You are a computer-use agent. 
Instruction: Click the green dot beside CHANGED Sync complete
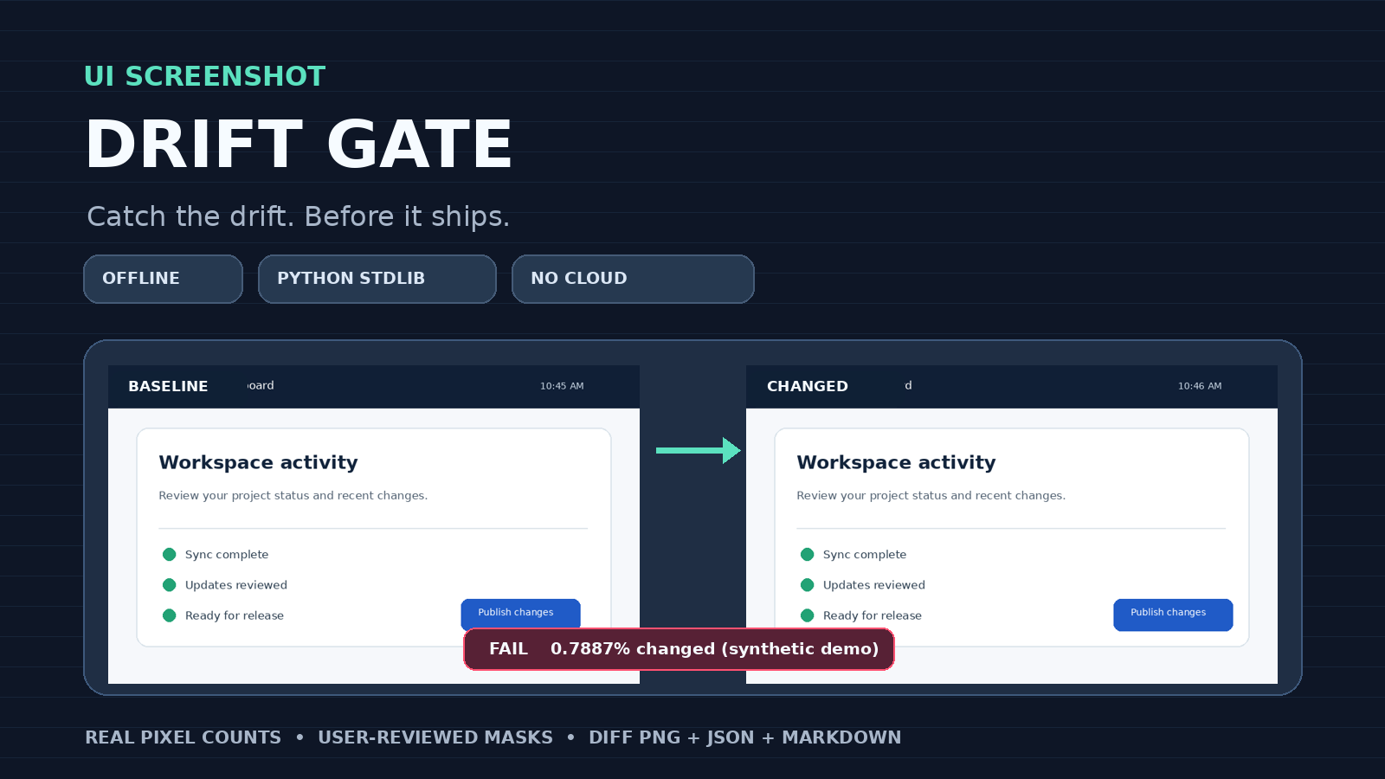click(808, 555)
